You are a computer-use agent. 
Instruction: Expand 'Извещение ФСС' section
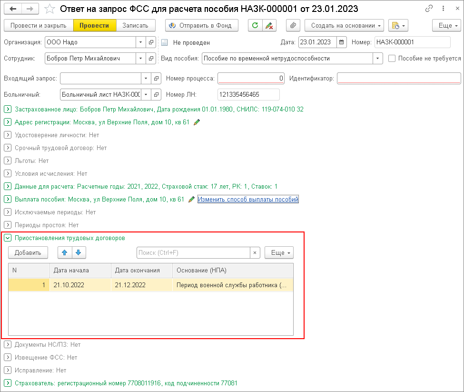(8, 357)
